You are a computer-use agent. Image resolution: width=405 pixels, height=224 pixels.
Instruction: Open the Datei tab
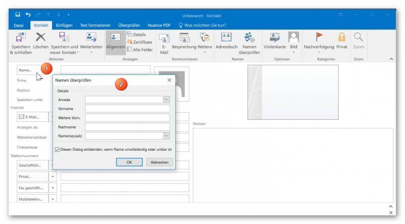(19, 25)
